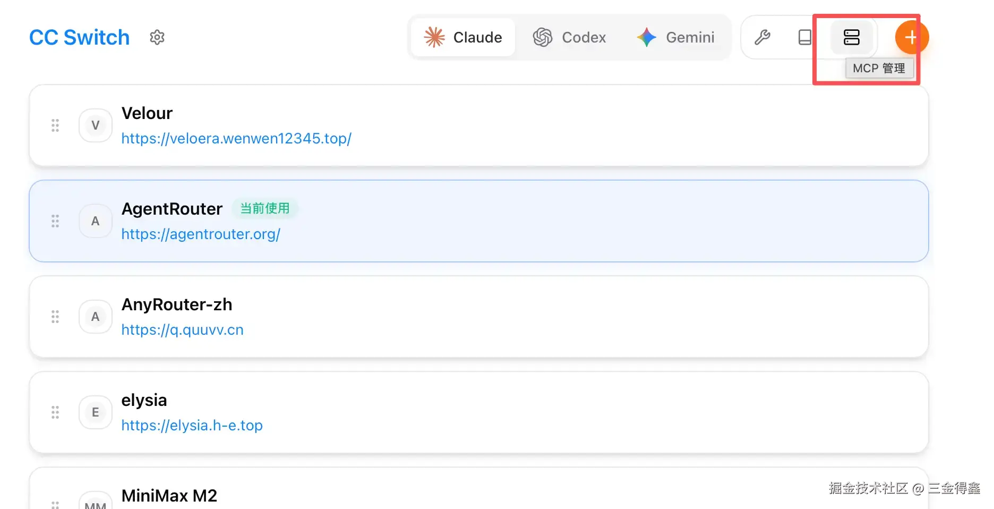Click the elysia drag handle
The height and width of the screenshot is (509, 994).
pos(55,412)
